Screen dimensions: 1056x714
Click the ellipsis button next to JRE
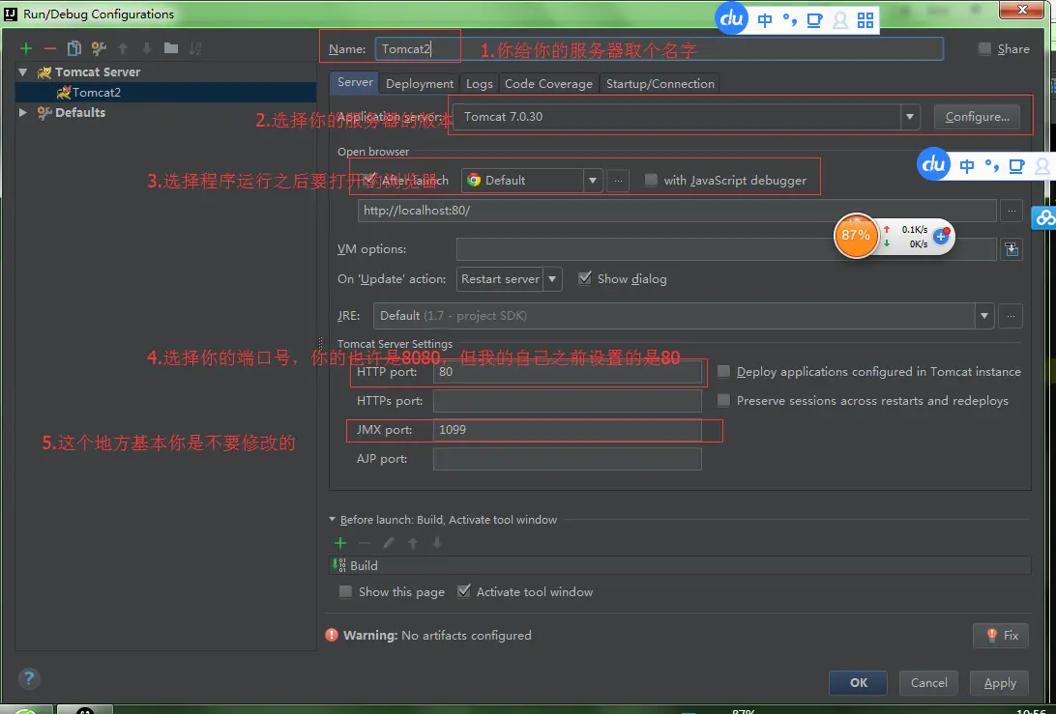tap(1011, 316)
